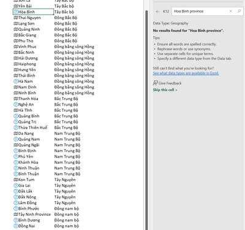The width and height of the screenshot is (245, 230).
Task: Click the question mark icon beside Quảng Bình
Action: click(16, 116)
